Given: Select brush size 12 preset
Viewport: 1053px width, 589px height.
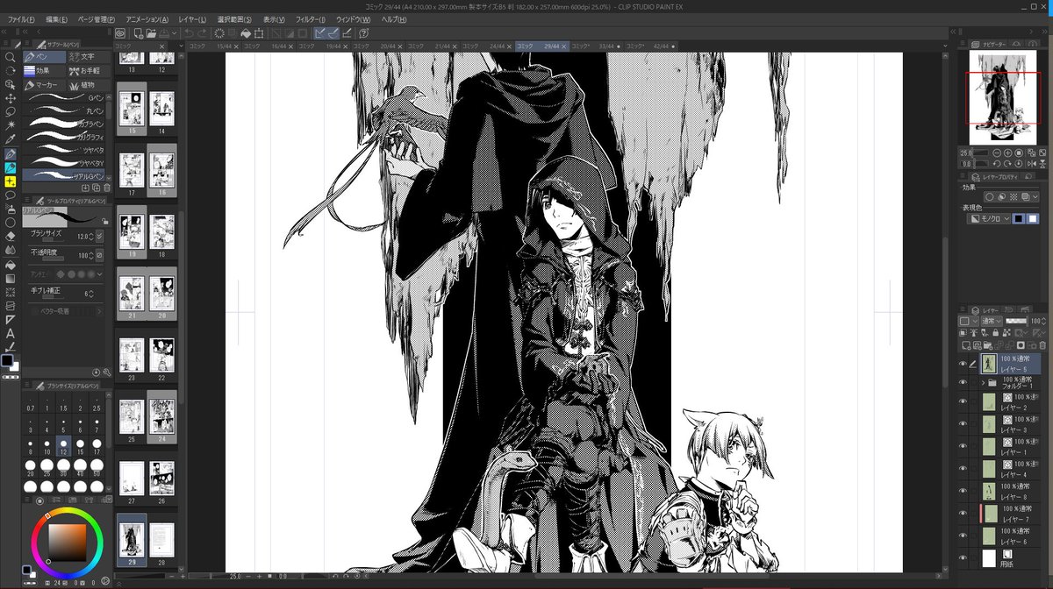Looking at the screenshot, I should pos(63,447).
